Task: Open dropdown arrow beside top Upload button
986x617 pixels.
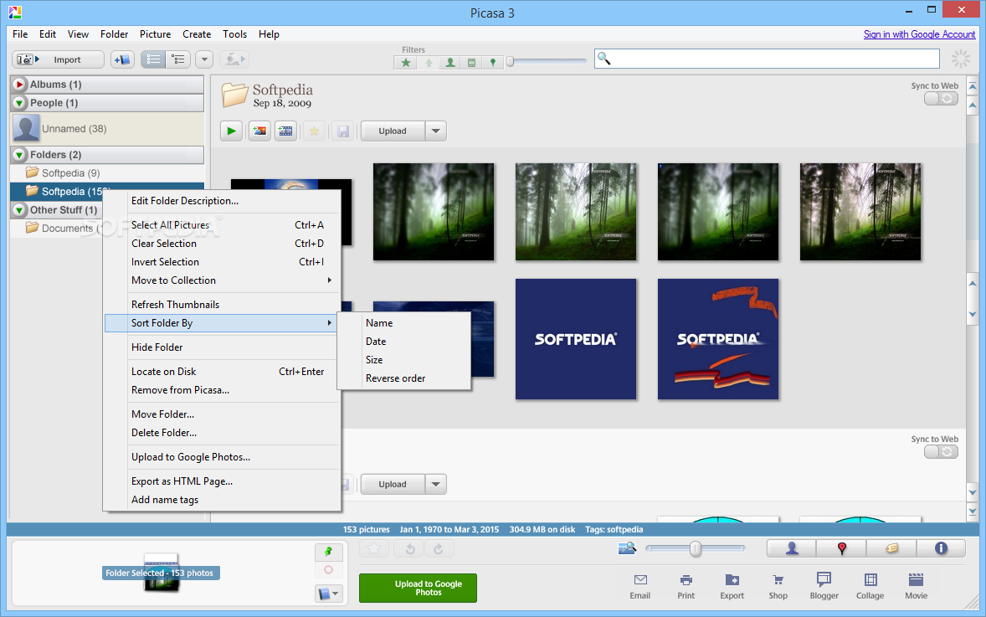Action: [x=436, y=131]
